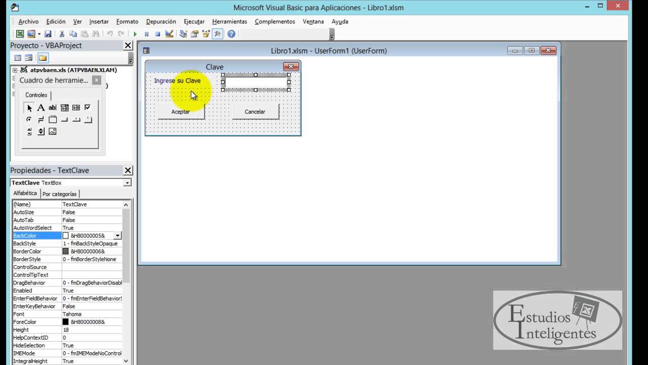Pick the MultiPage control in the toolbox

point(88,120)
